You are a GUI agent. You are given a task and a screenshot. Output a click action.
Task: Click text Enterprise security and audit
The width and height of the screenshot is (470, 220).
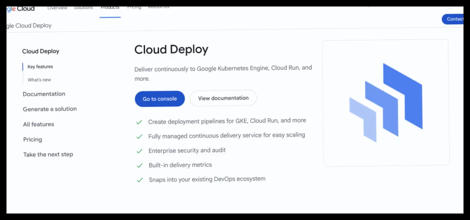(187, 151)
